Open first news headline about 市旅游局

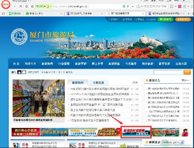(x=100, y=89)
